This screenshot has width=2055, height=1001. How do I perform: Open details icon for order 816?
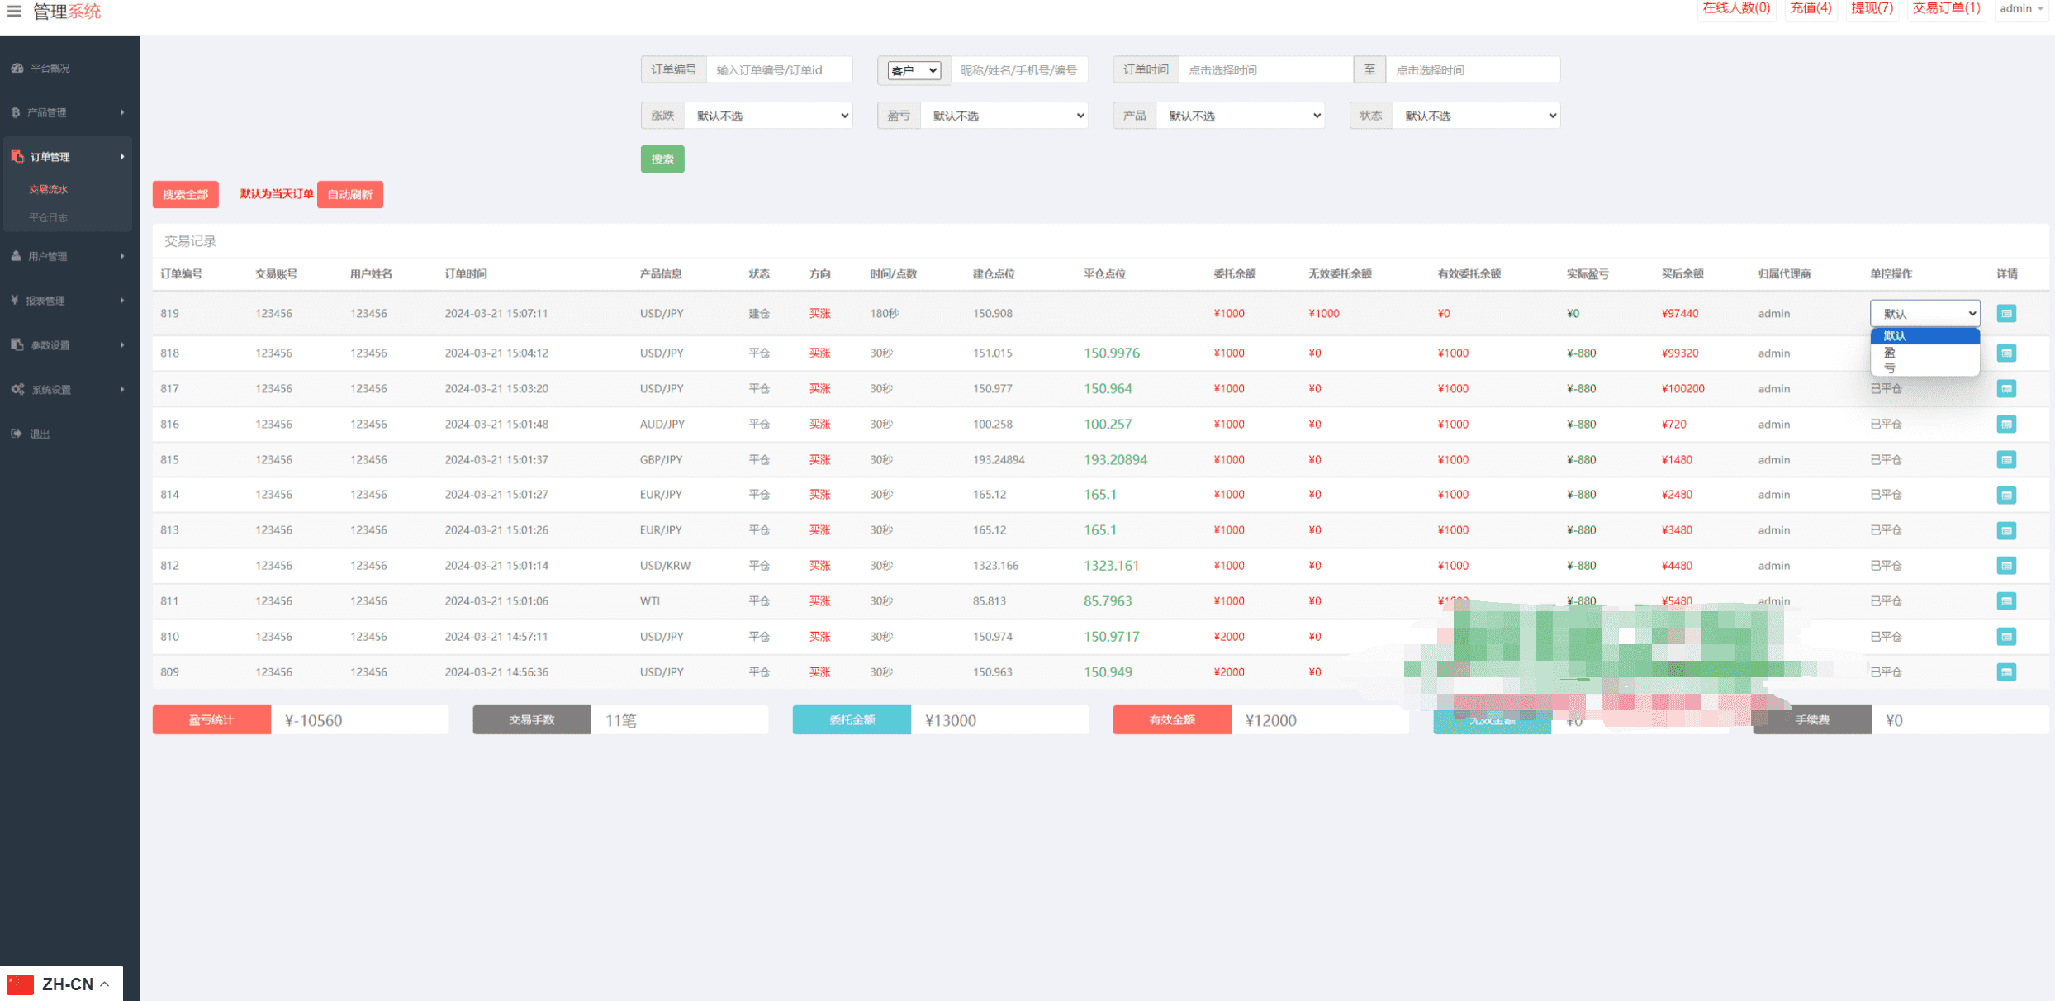[2006, 425]
